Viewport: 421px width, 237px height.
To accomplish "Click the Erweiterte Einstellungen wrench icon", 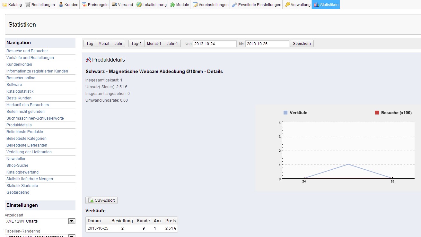I will point(235,5).
